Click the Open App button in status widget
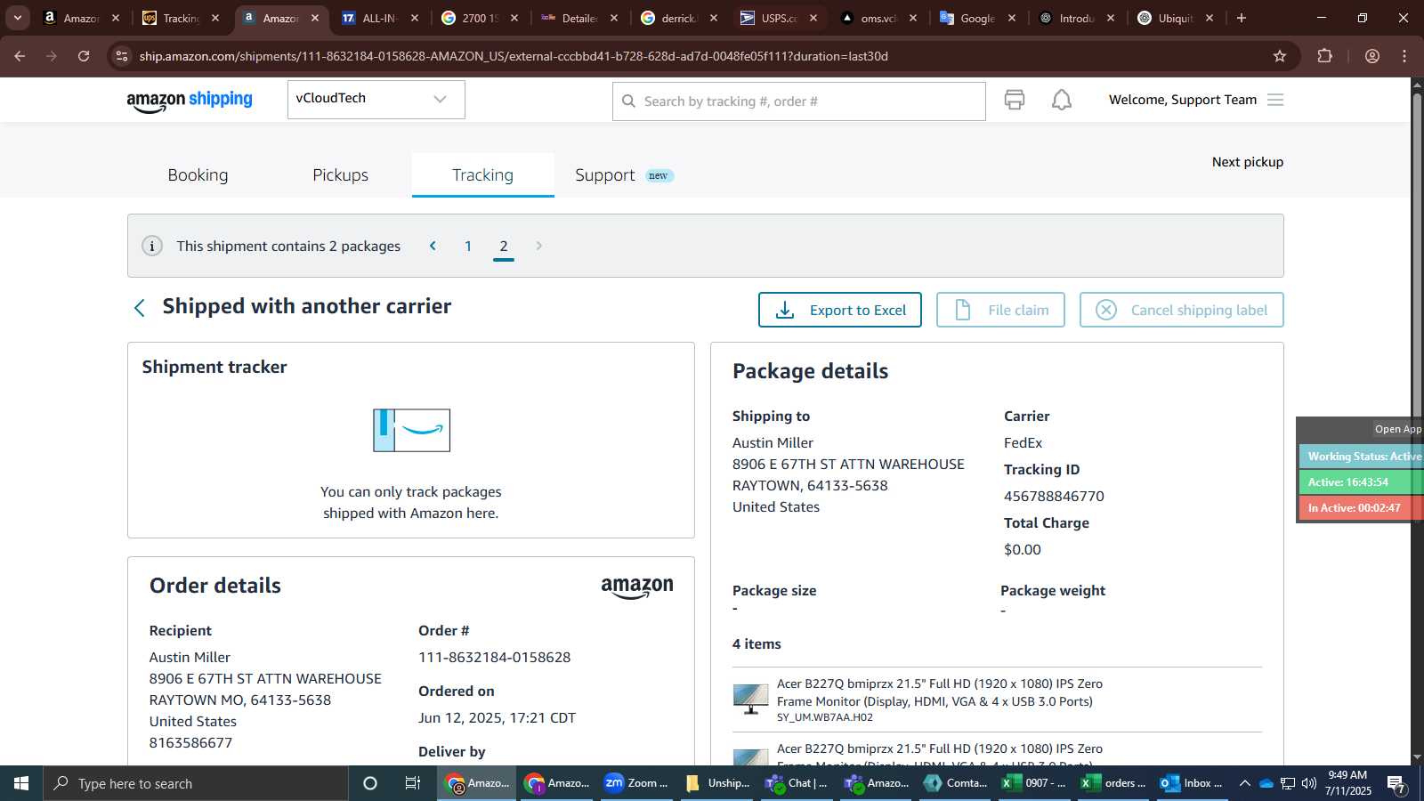Image resolution: width=1424 pixels, height=801 pixels. click(x=1397, y=429)
